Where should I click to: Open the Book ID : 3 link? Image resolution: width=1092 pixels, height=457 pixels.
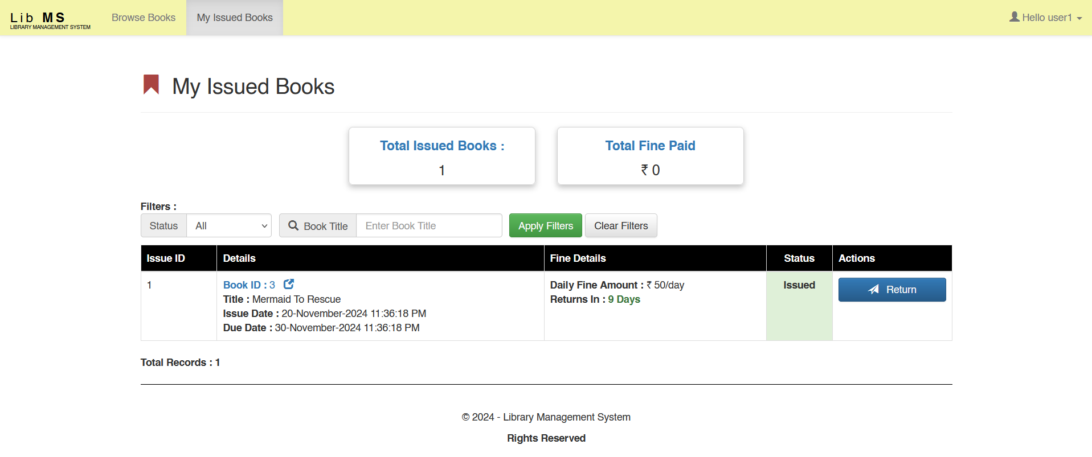click(x=249, y=285)
